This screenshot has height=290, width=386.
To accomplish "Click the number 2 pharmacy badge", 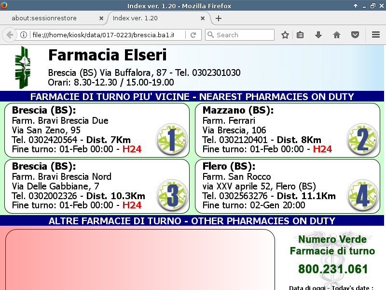I will tap(362, 139).
